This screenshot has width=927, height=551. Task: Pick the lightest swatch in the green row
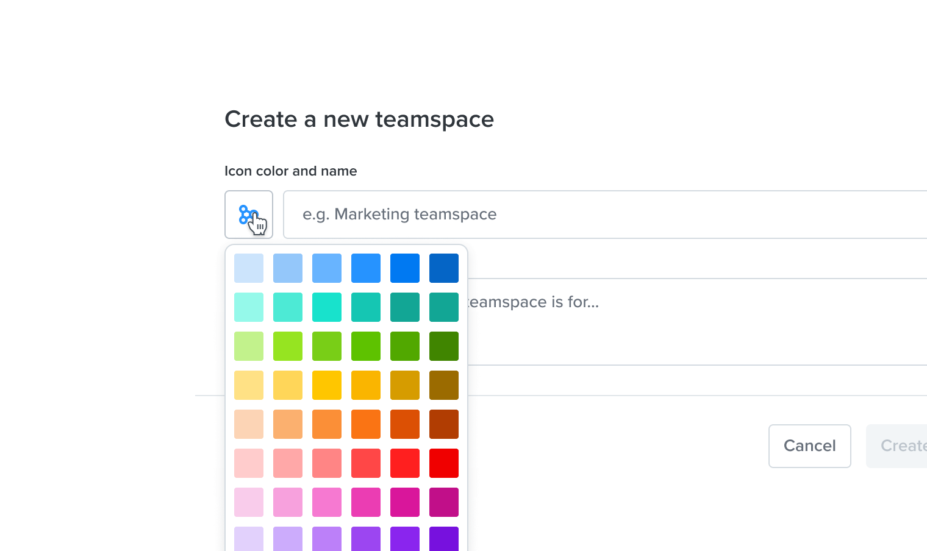(249, 346)
